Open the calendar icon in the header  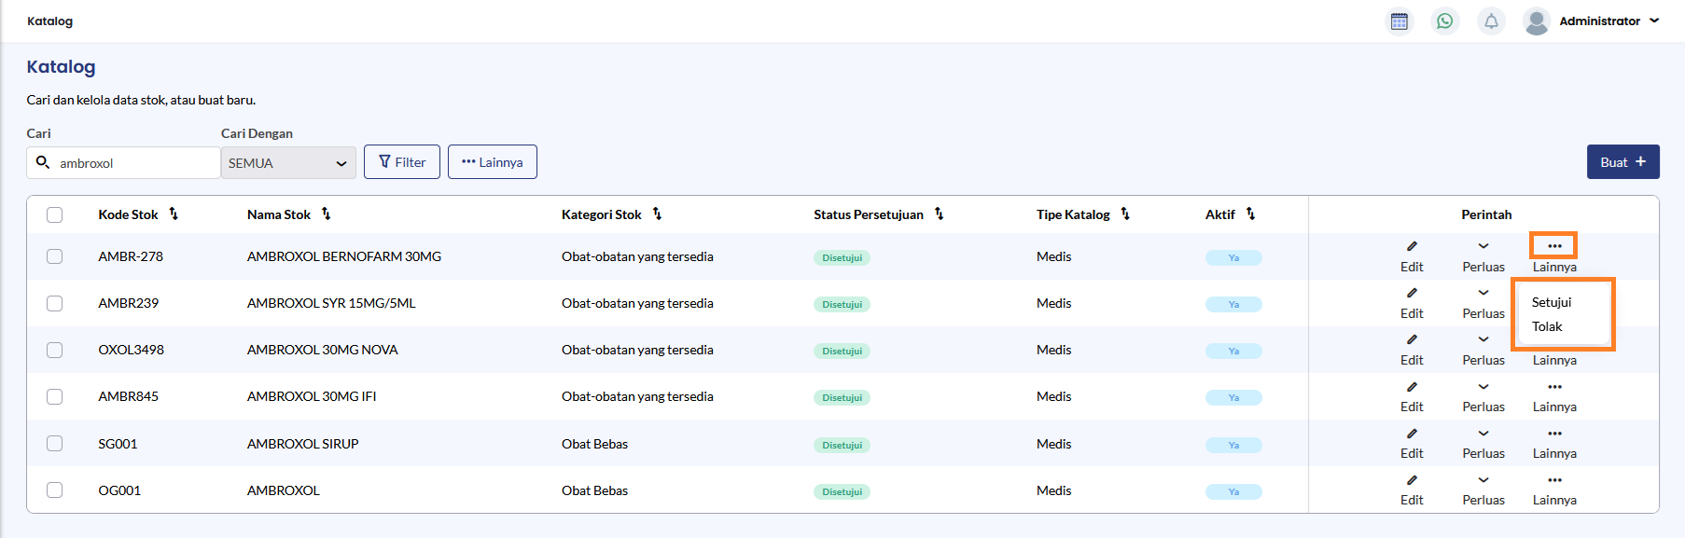[1399, 21]
